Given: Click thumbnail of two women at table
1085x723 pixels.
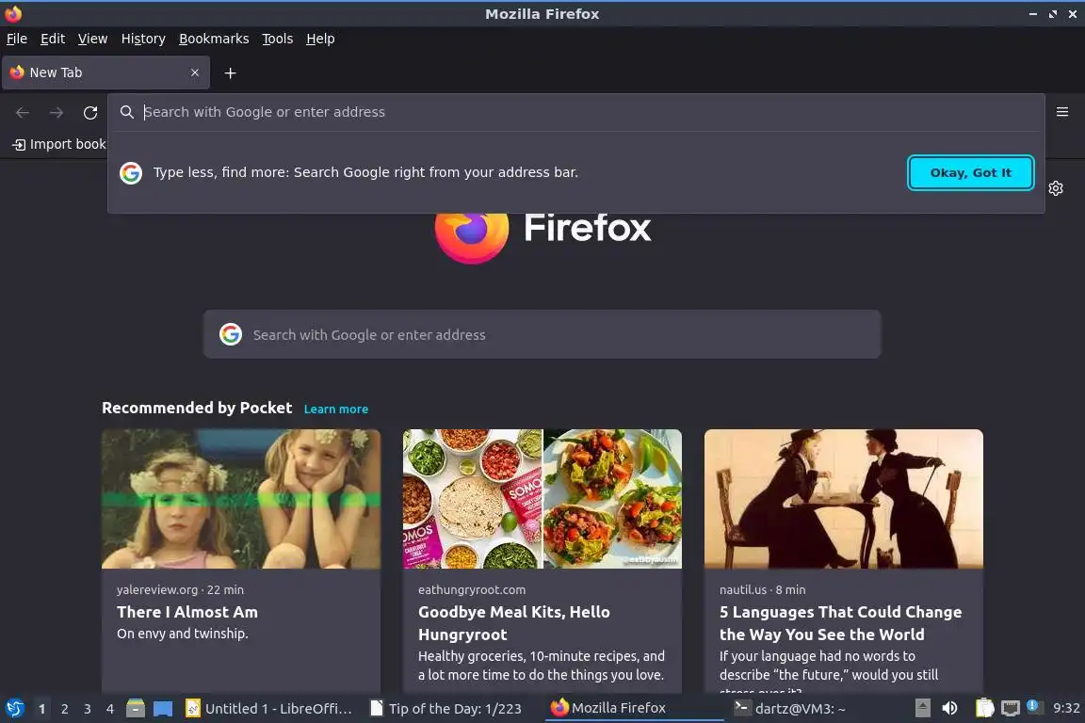Looking at the screenshot, I should tap(844, 499).
